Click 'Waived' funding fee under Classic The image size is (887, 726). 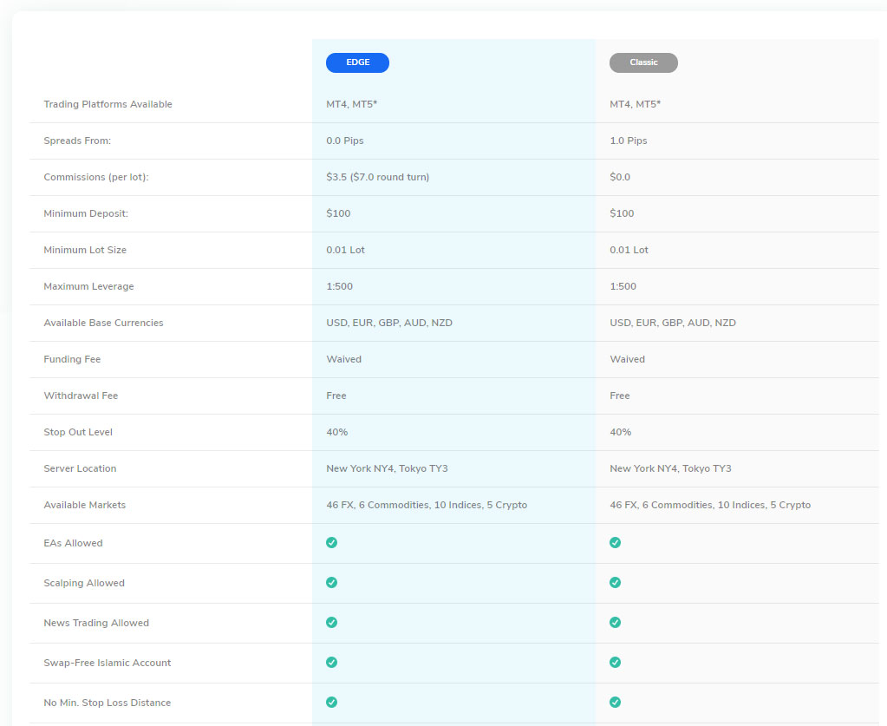pyautogui.click(x=627, y=359)
